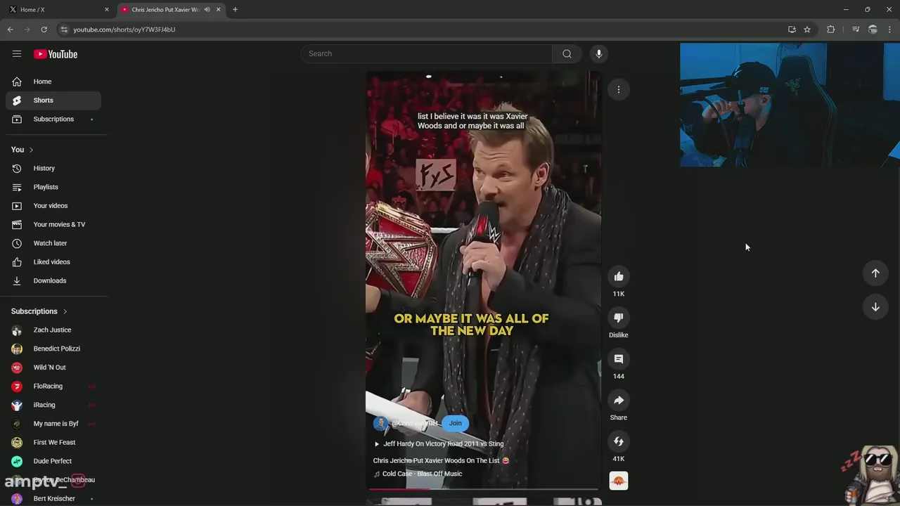Screen dimensions: 900x506
Task: Remix this Short showing 41K
Action: click(619, 441)
